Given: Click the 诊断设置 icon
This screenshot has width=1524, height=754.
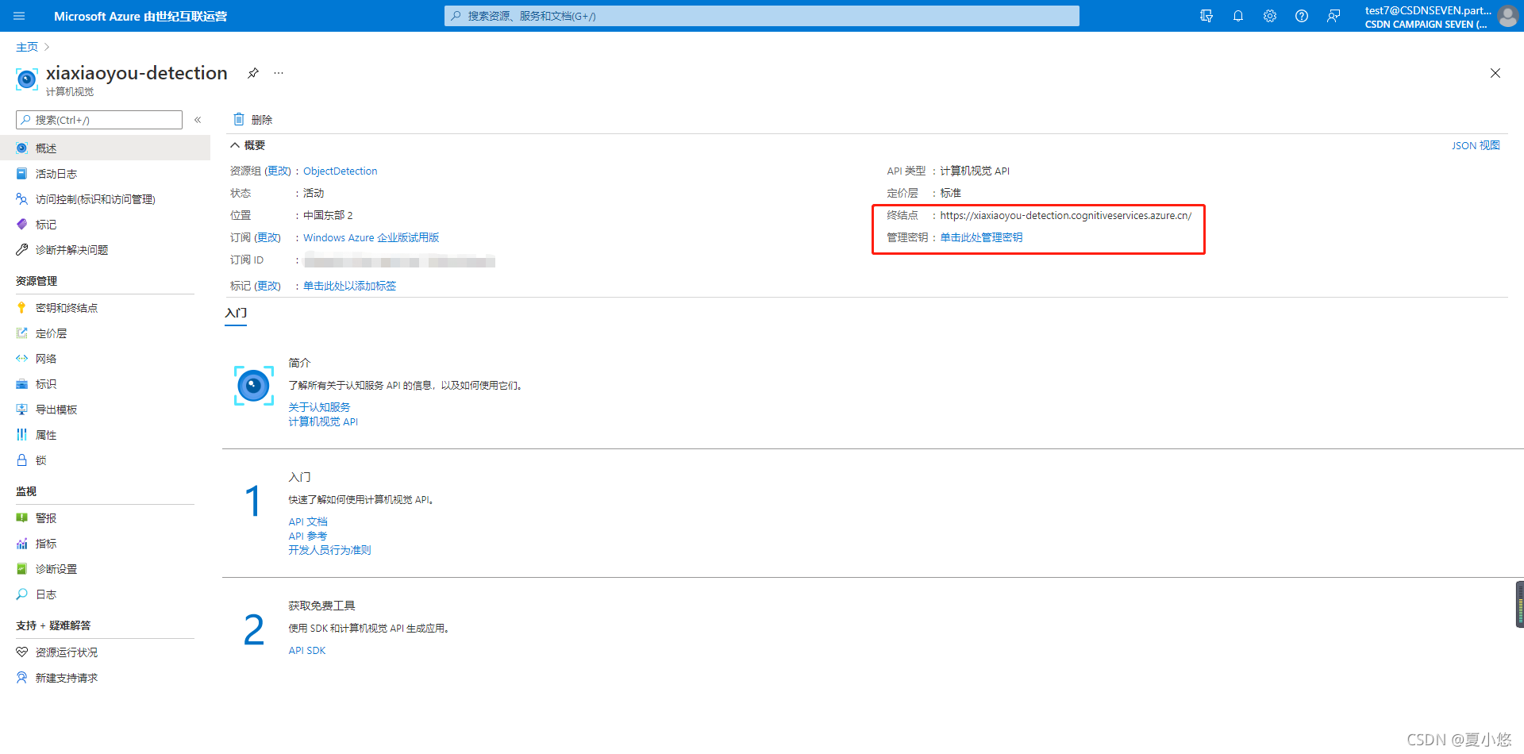Looking at the screenshot, I should (21, 569).
